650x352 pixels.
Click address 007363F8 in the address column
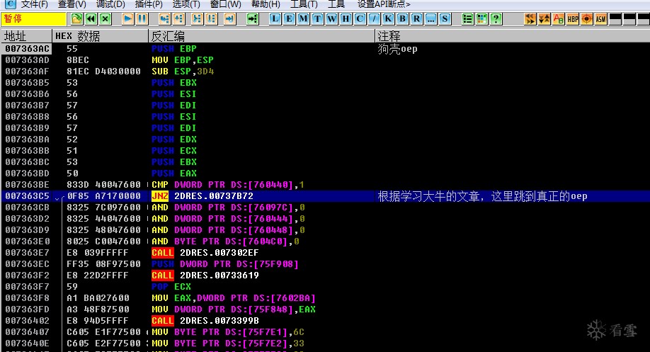pyautogui.click(x=27, y=297)
